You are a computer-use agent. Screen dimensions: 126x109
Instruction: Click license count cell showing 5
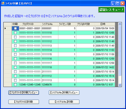(67, 28)
